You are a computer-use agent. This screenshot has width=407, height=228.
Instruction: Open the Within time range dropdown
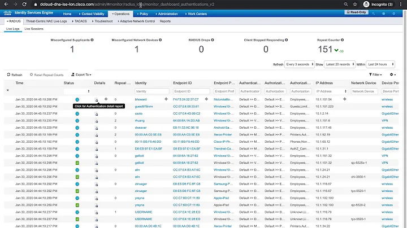coord(380,64)
